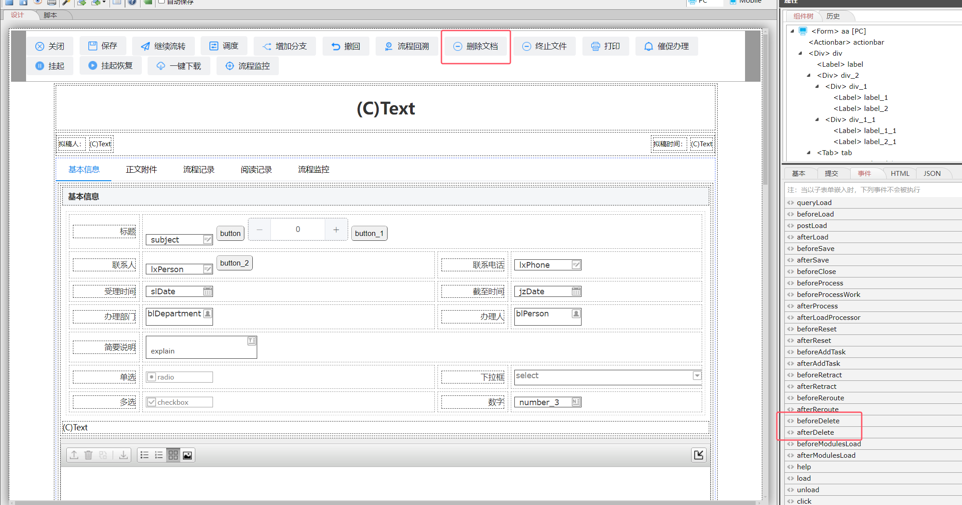Click the 继续流转 action button
The width and height of the screenshot is (962, 505).
[163, 46]
